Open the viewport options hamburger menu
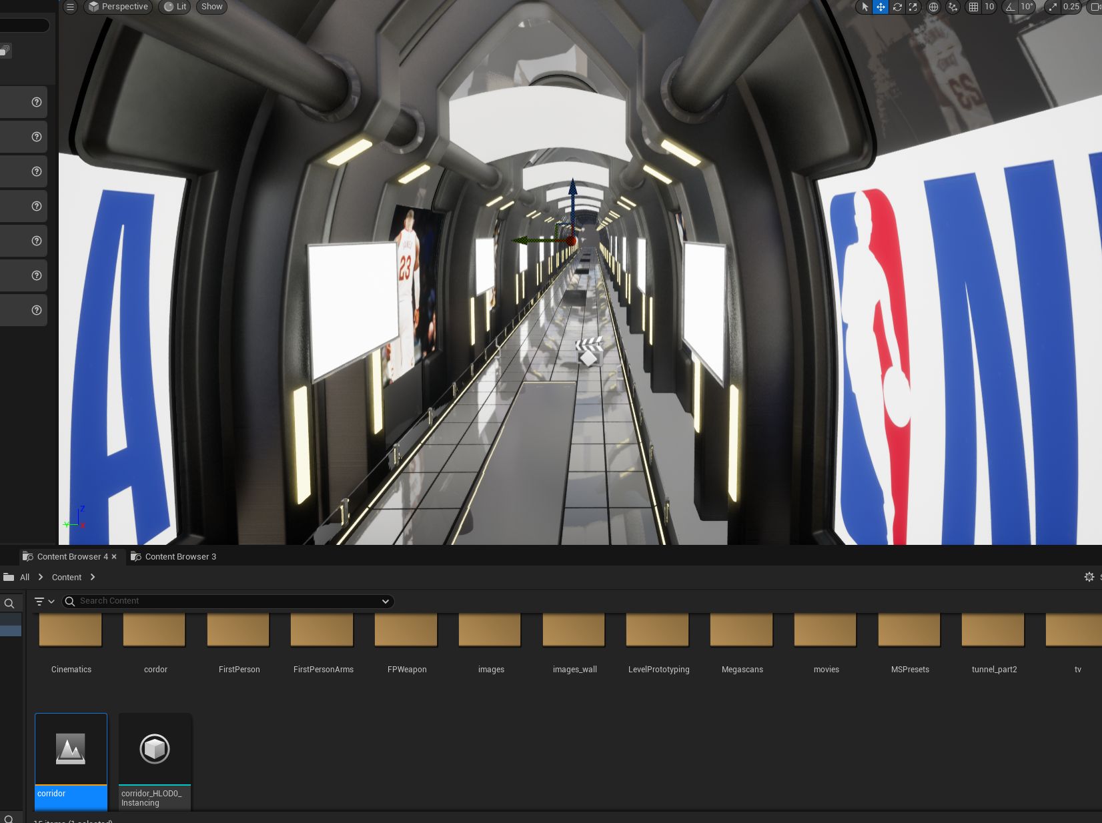Viewport: 1102px width, 823px height. click(x=70, y=7)
